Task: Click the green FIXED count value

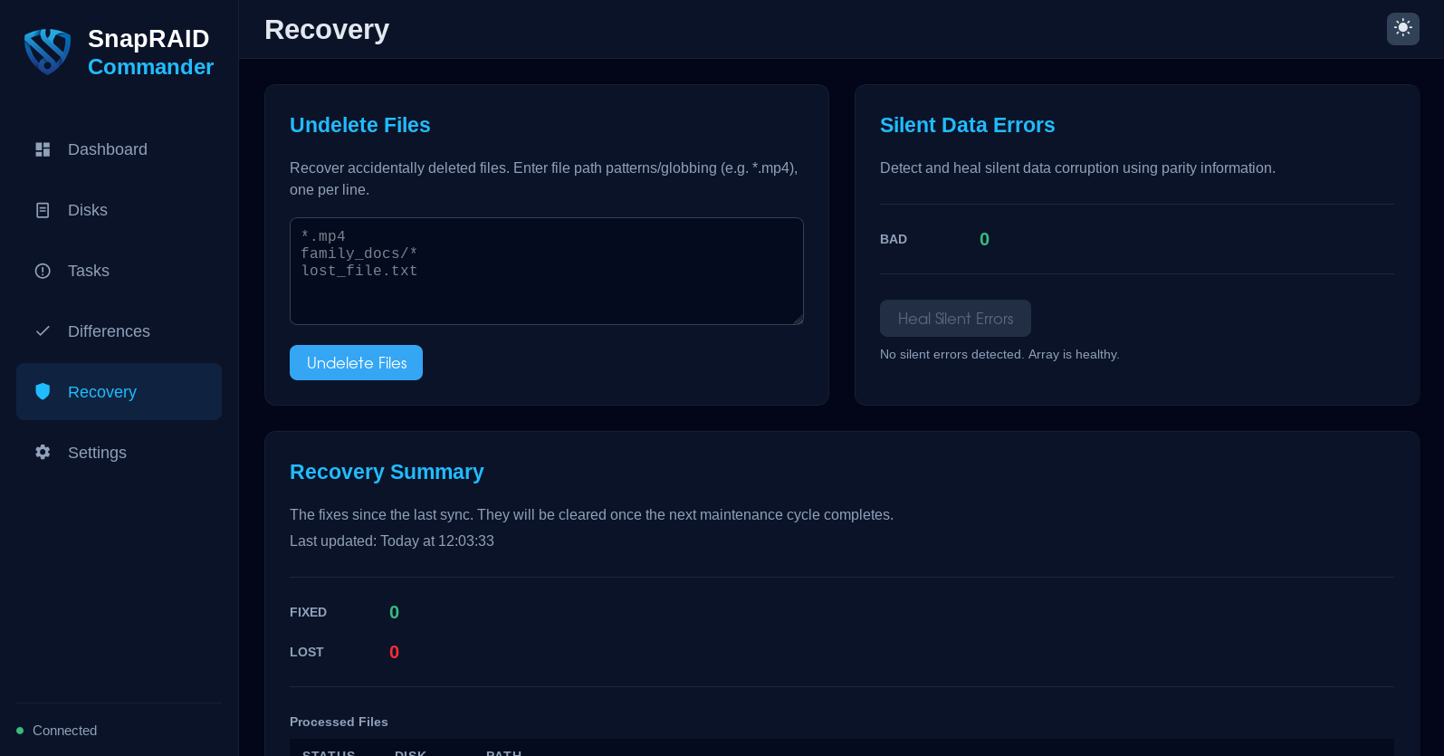Action: (394, 612)
